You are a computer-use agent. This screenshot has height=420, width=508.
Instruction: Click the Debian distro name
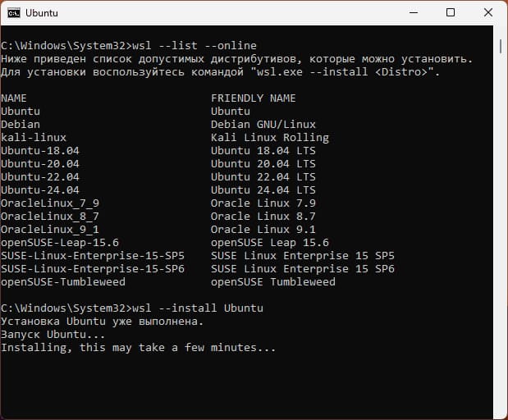click(21, 125)
